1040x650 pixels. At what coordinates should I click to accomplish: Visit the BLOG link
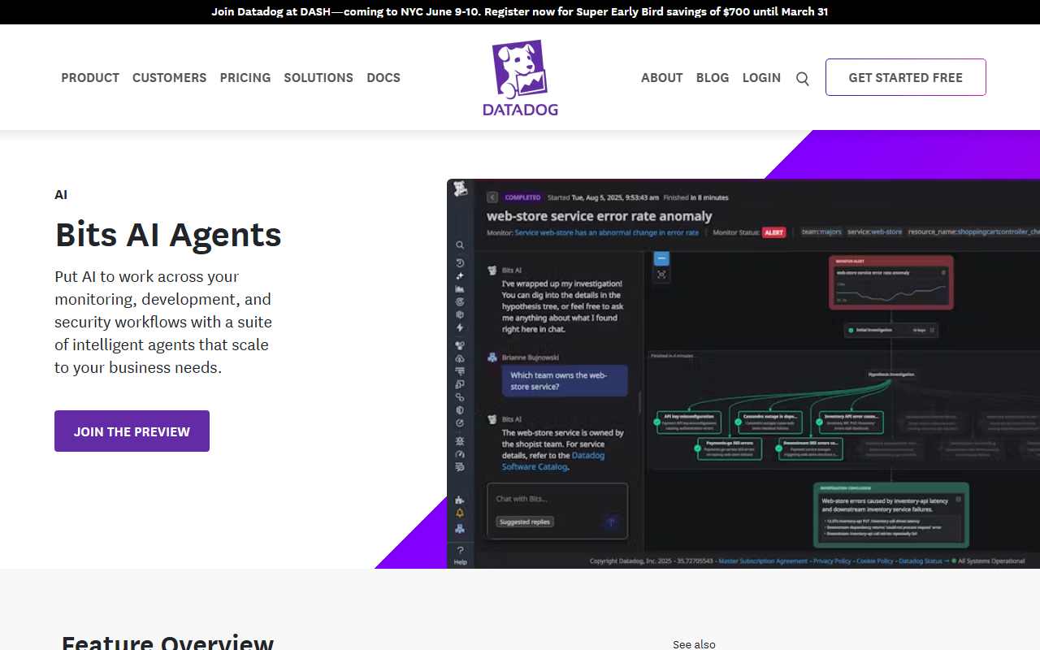(713, 78)
